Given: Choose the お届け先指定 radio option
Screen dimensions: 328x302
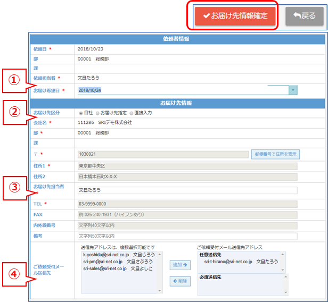Looking at the screenshot, I should point(98,113).
